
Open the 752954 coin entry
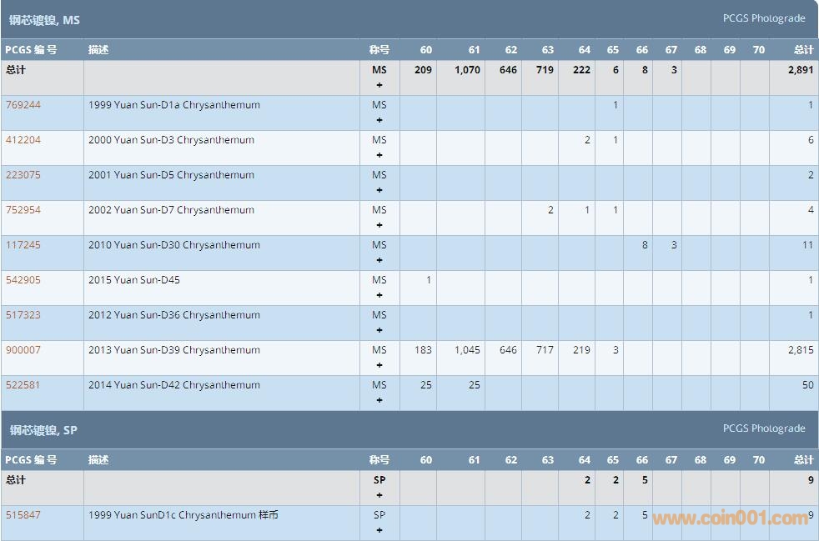[x=23, y=210]
